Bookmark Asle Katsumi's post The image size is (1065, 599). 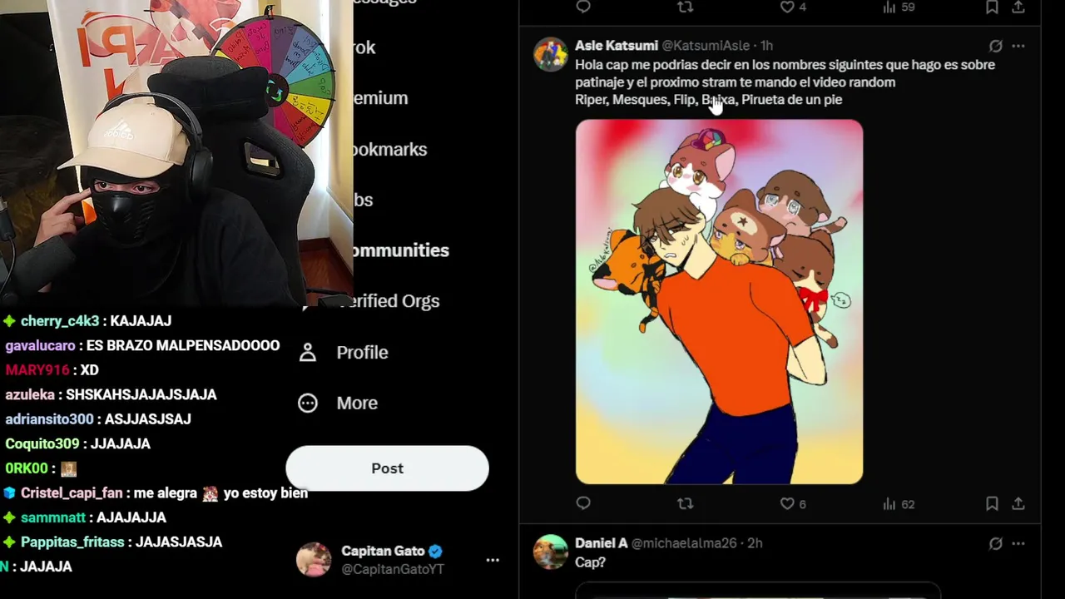coord(992,503)
